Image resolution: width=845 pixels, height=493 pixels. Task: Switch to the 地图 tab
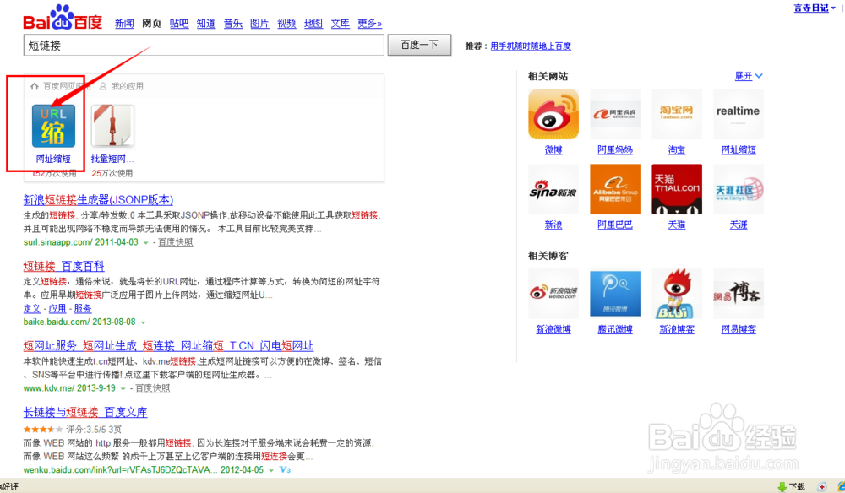(x=313, y=23)
